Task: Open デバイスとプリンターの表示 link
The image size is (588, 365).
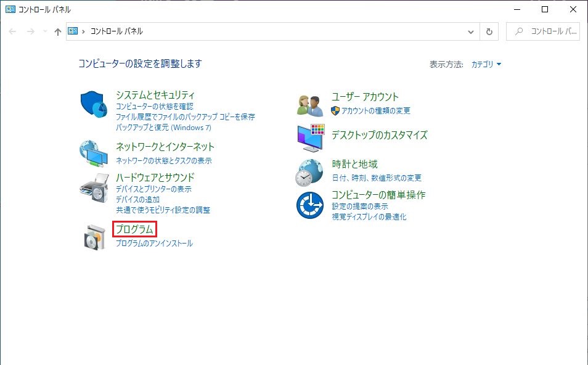Action: click(153, 189)
